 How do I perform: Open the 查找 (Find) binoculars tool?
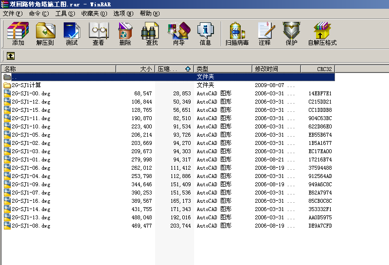(x=152, y=34)
